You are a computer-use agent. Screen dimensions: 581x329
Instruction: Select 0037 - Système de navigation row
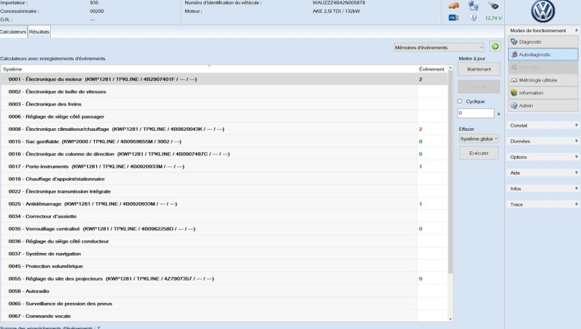coord(224,254)
